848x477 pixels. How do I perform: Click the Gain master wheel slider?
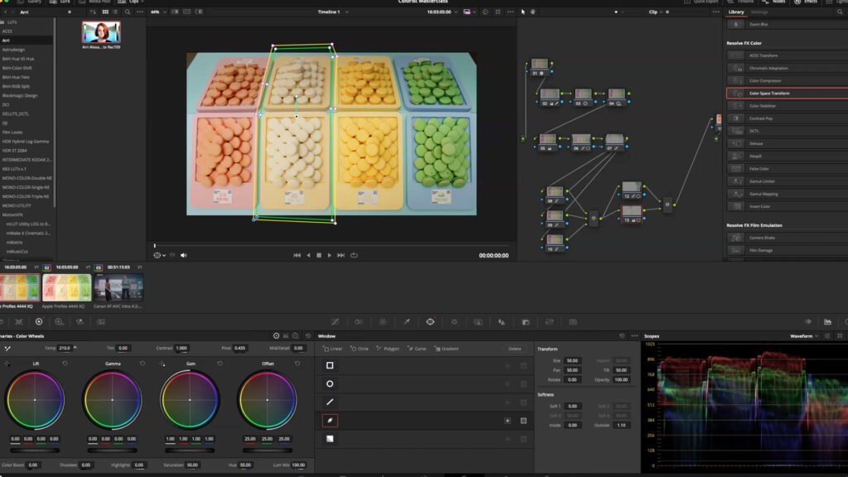(190, 450)
